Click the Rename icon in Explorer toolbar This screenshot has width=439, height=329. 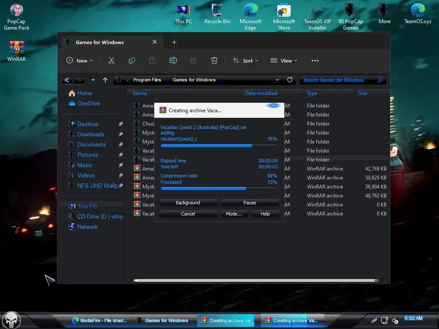pyautogui.click(x=173, y=60)
